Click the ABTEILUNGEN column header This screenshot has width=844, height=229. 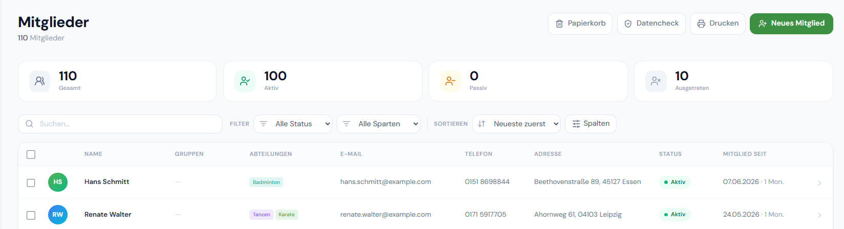coord(270,154)
